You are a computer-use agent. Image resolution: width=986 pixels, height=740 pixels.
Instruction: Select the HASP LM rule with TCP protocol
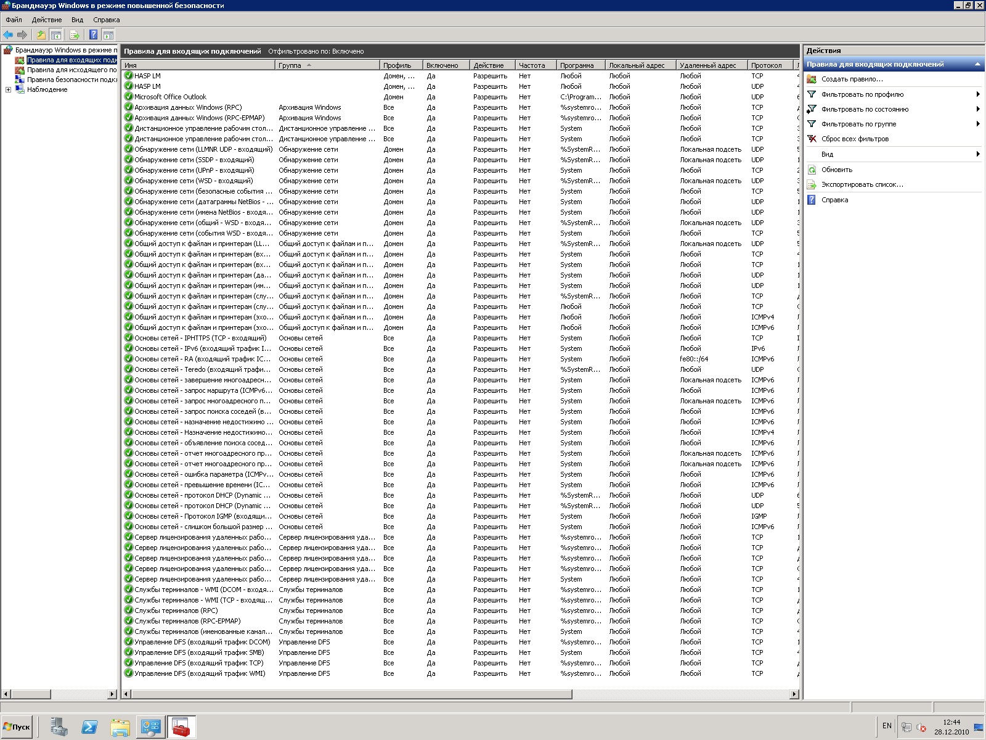tap(460, 76)
